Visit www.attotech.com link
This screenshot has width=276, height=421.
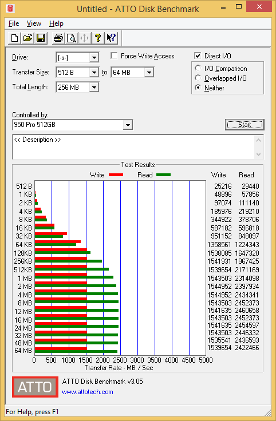(x=88, y=392)
